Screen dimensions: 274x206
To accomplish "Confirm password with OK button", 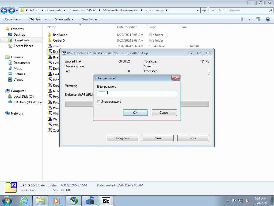I will [135, 113].
